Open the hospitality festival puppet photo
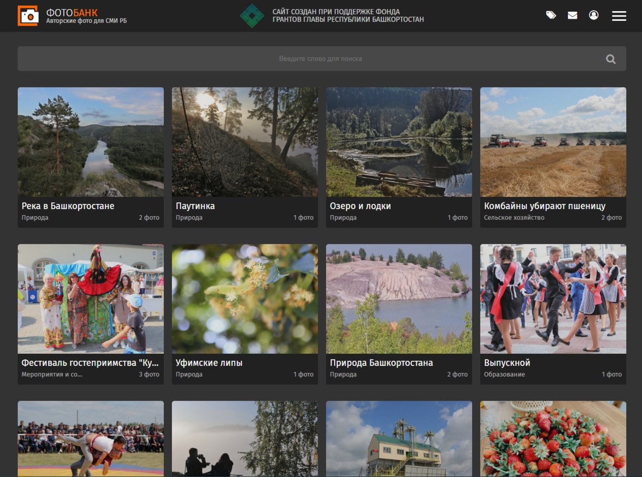Screen dimensions: 642x477 [91, 299]
